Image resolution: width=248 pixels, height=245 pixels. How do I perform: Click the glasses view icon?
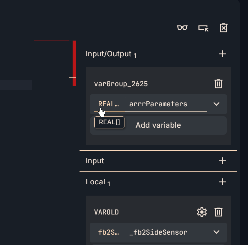point(182,28)
